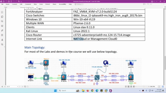Click the Tell me search box
This screenshot has height=93, width=166.
click(x=79, y=4)
